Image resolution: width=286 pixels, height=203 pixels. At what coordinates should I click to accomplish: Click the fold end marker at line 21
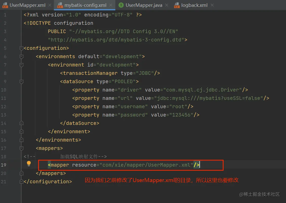click(21, 182)
